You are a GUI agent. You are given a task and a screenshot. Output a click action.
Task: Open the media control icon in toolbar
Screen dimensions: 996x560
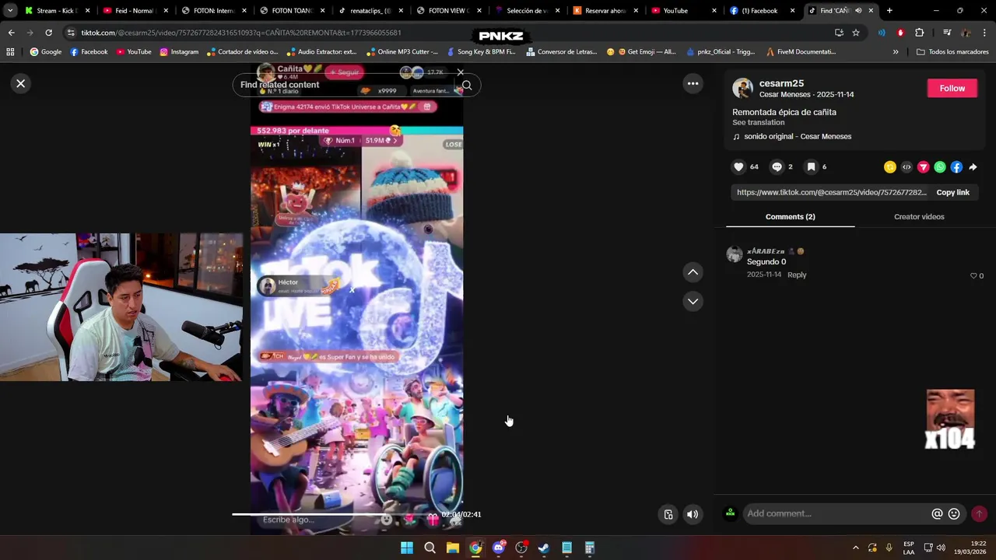[x=947, y=33]
